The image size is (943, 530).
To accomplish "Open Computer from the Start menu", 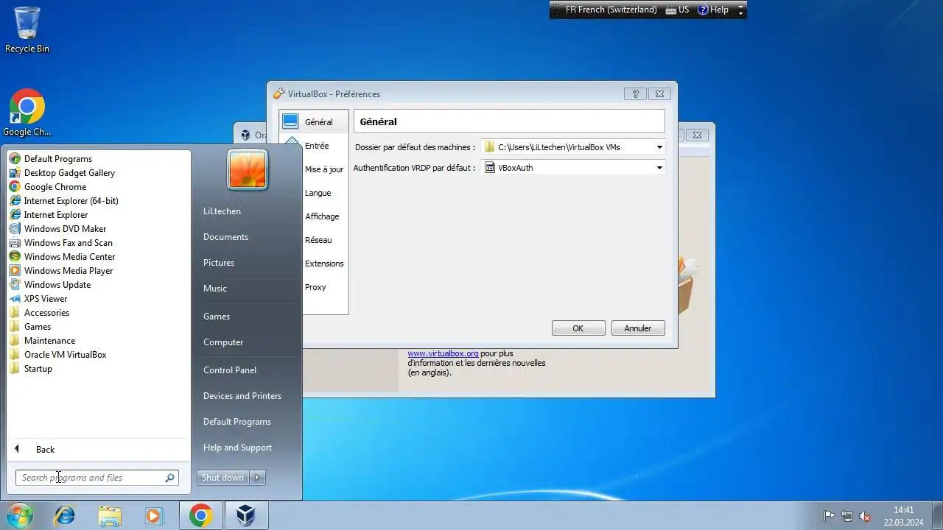I will click(223, 342).
